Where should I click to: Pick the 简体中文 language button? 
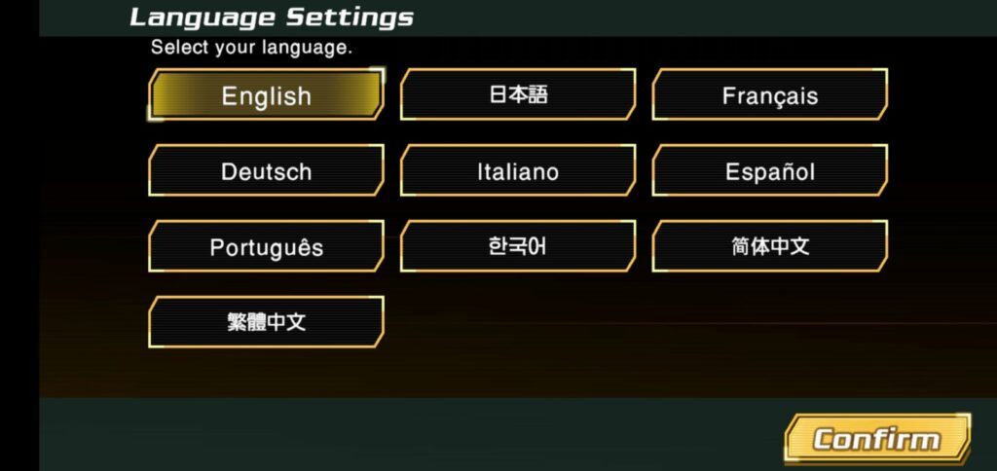click(x=769, y=246)
